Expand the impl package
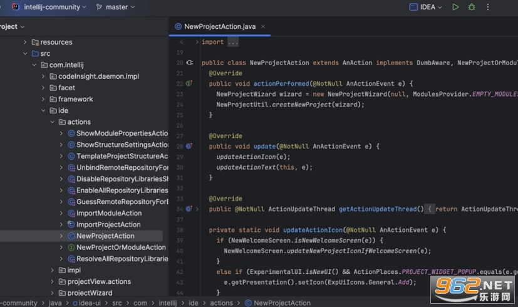Image resolution: width=518 pixels, height=307 pixels. pos(52,270)
